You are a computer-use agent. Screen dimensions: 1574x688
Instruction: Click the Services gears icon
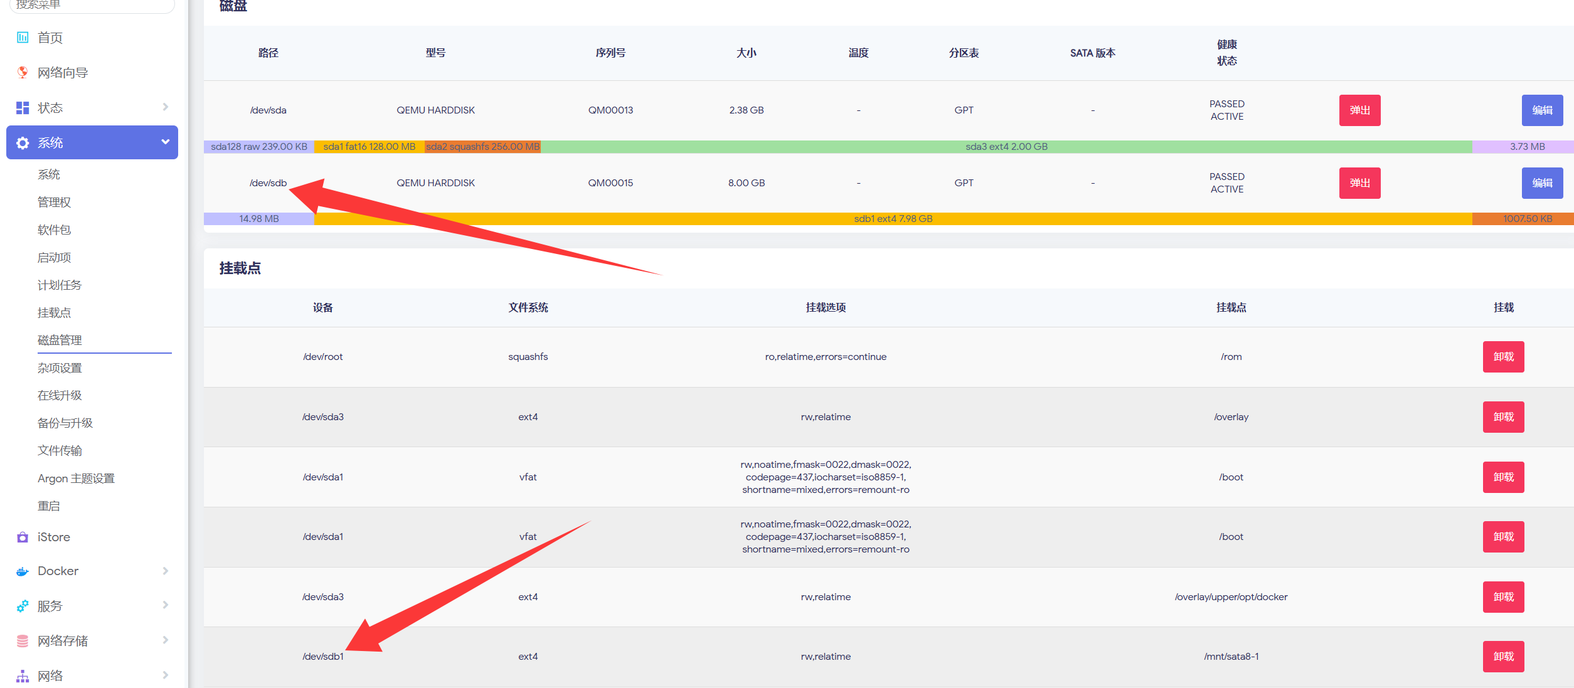23,606
